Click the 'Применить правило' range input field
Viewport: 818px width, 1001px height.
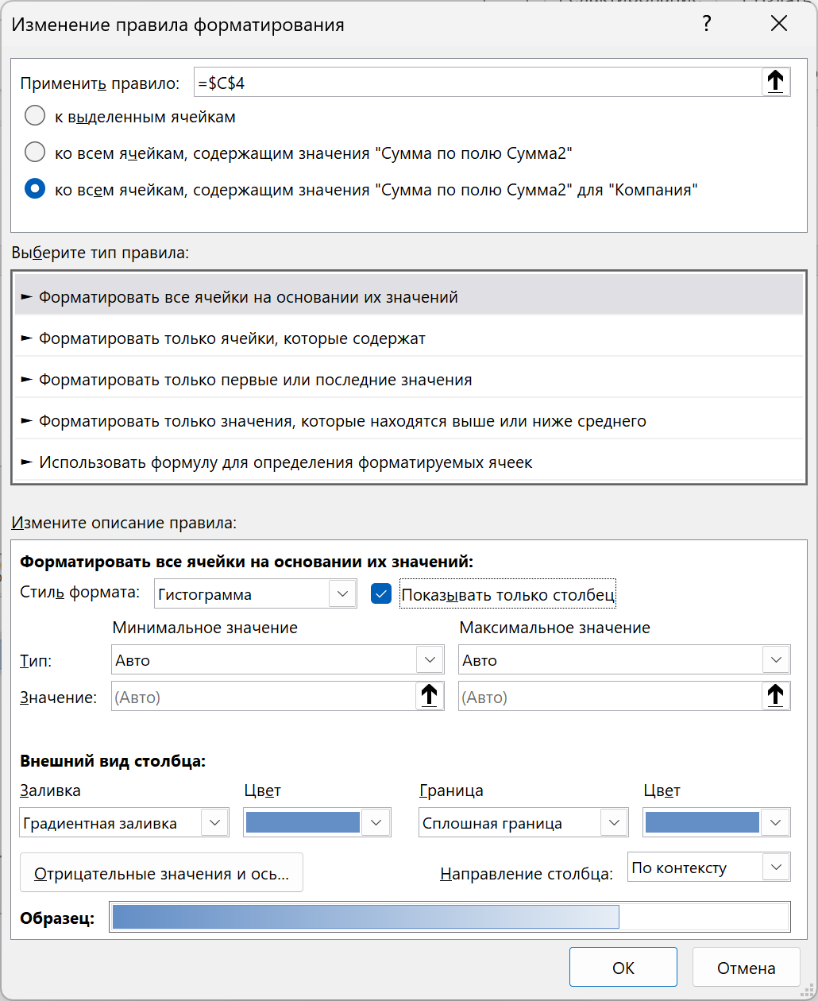pos(477,83)
